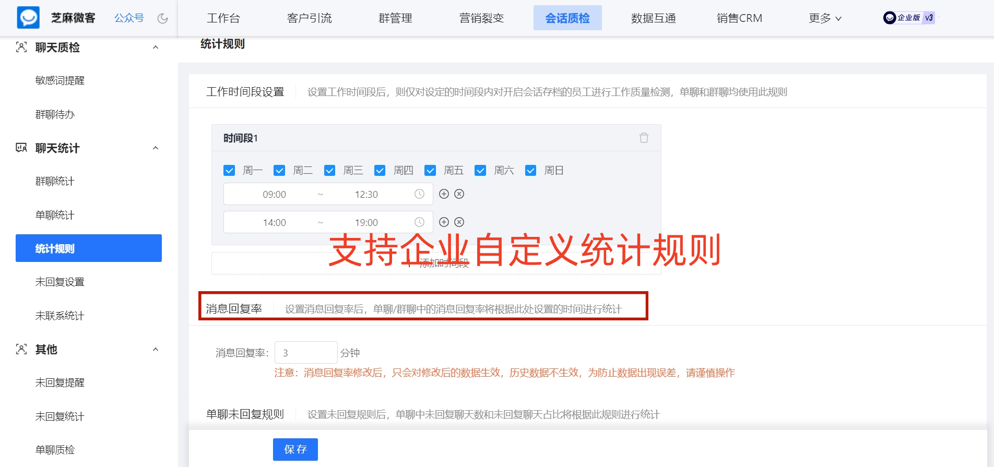Open the 群管理 tab
The height and width of the screenshot is (467, 994).
pyautogui.click(x=395, y=18)
